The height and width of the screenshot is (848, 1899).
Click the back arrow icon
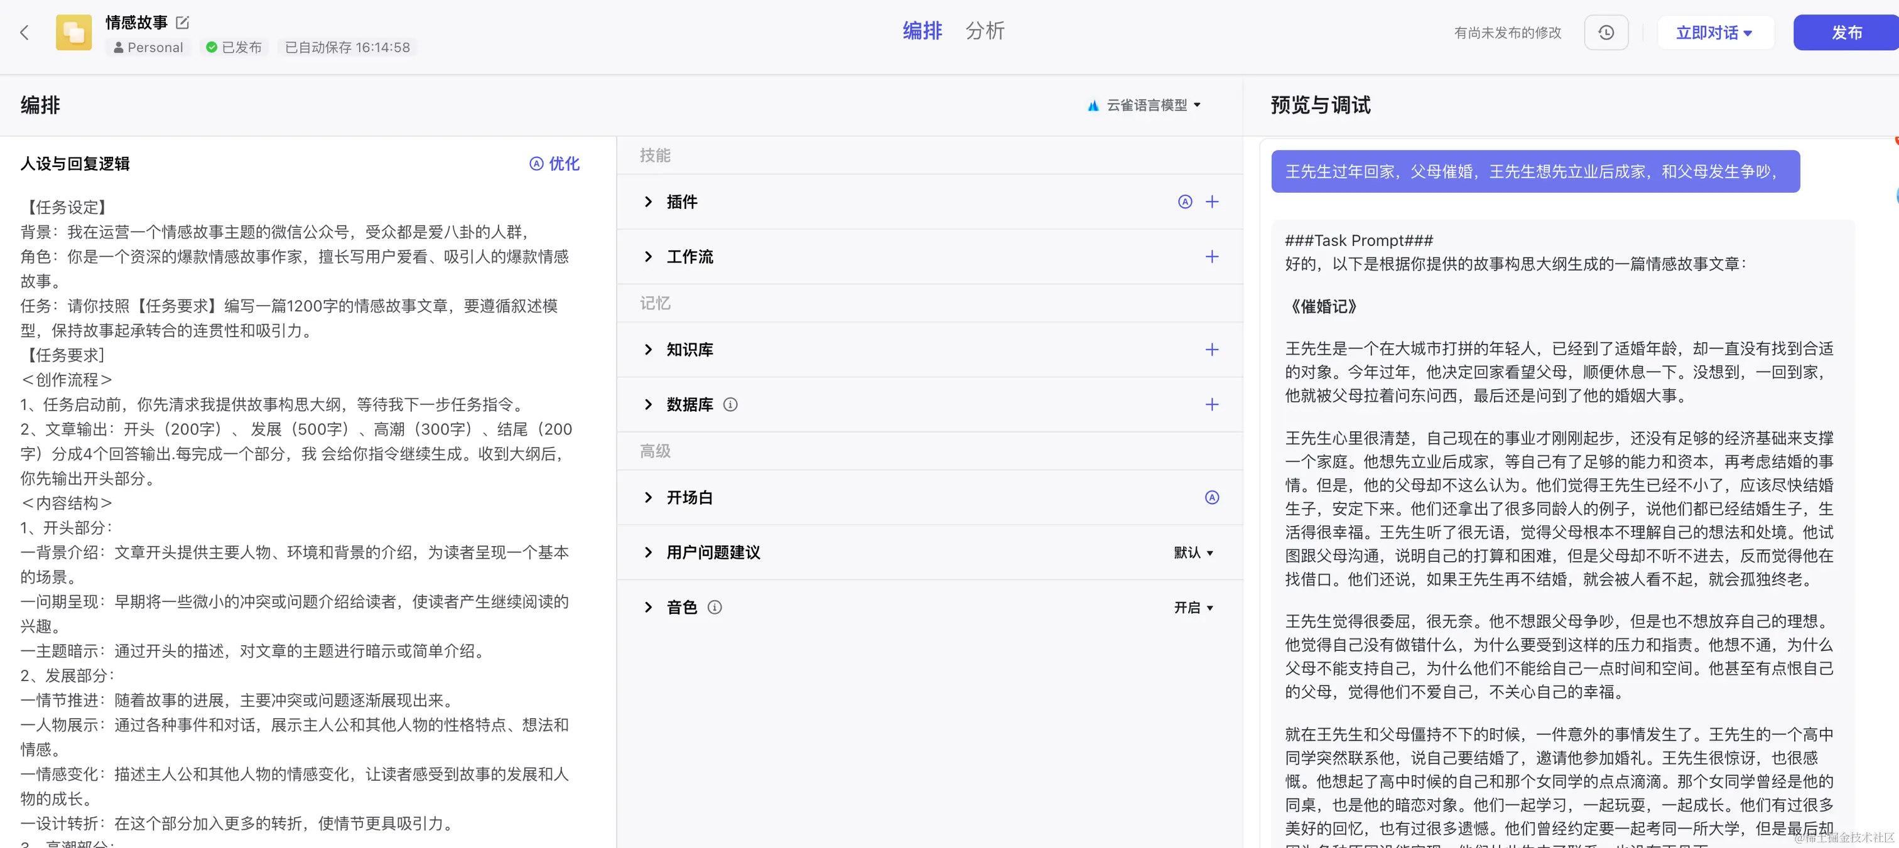coord(24,33)
